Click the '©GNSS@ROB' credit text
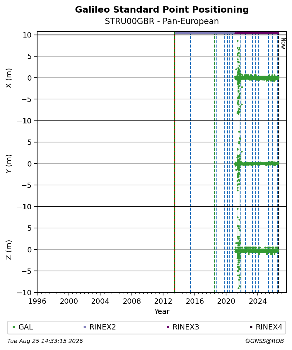 (x=264, y=341)
